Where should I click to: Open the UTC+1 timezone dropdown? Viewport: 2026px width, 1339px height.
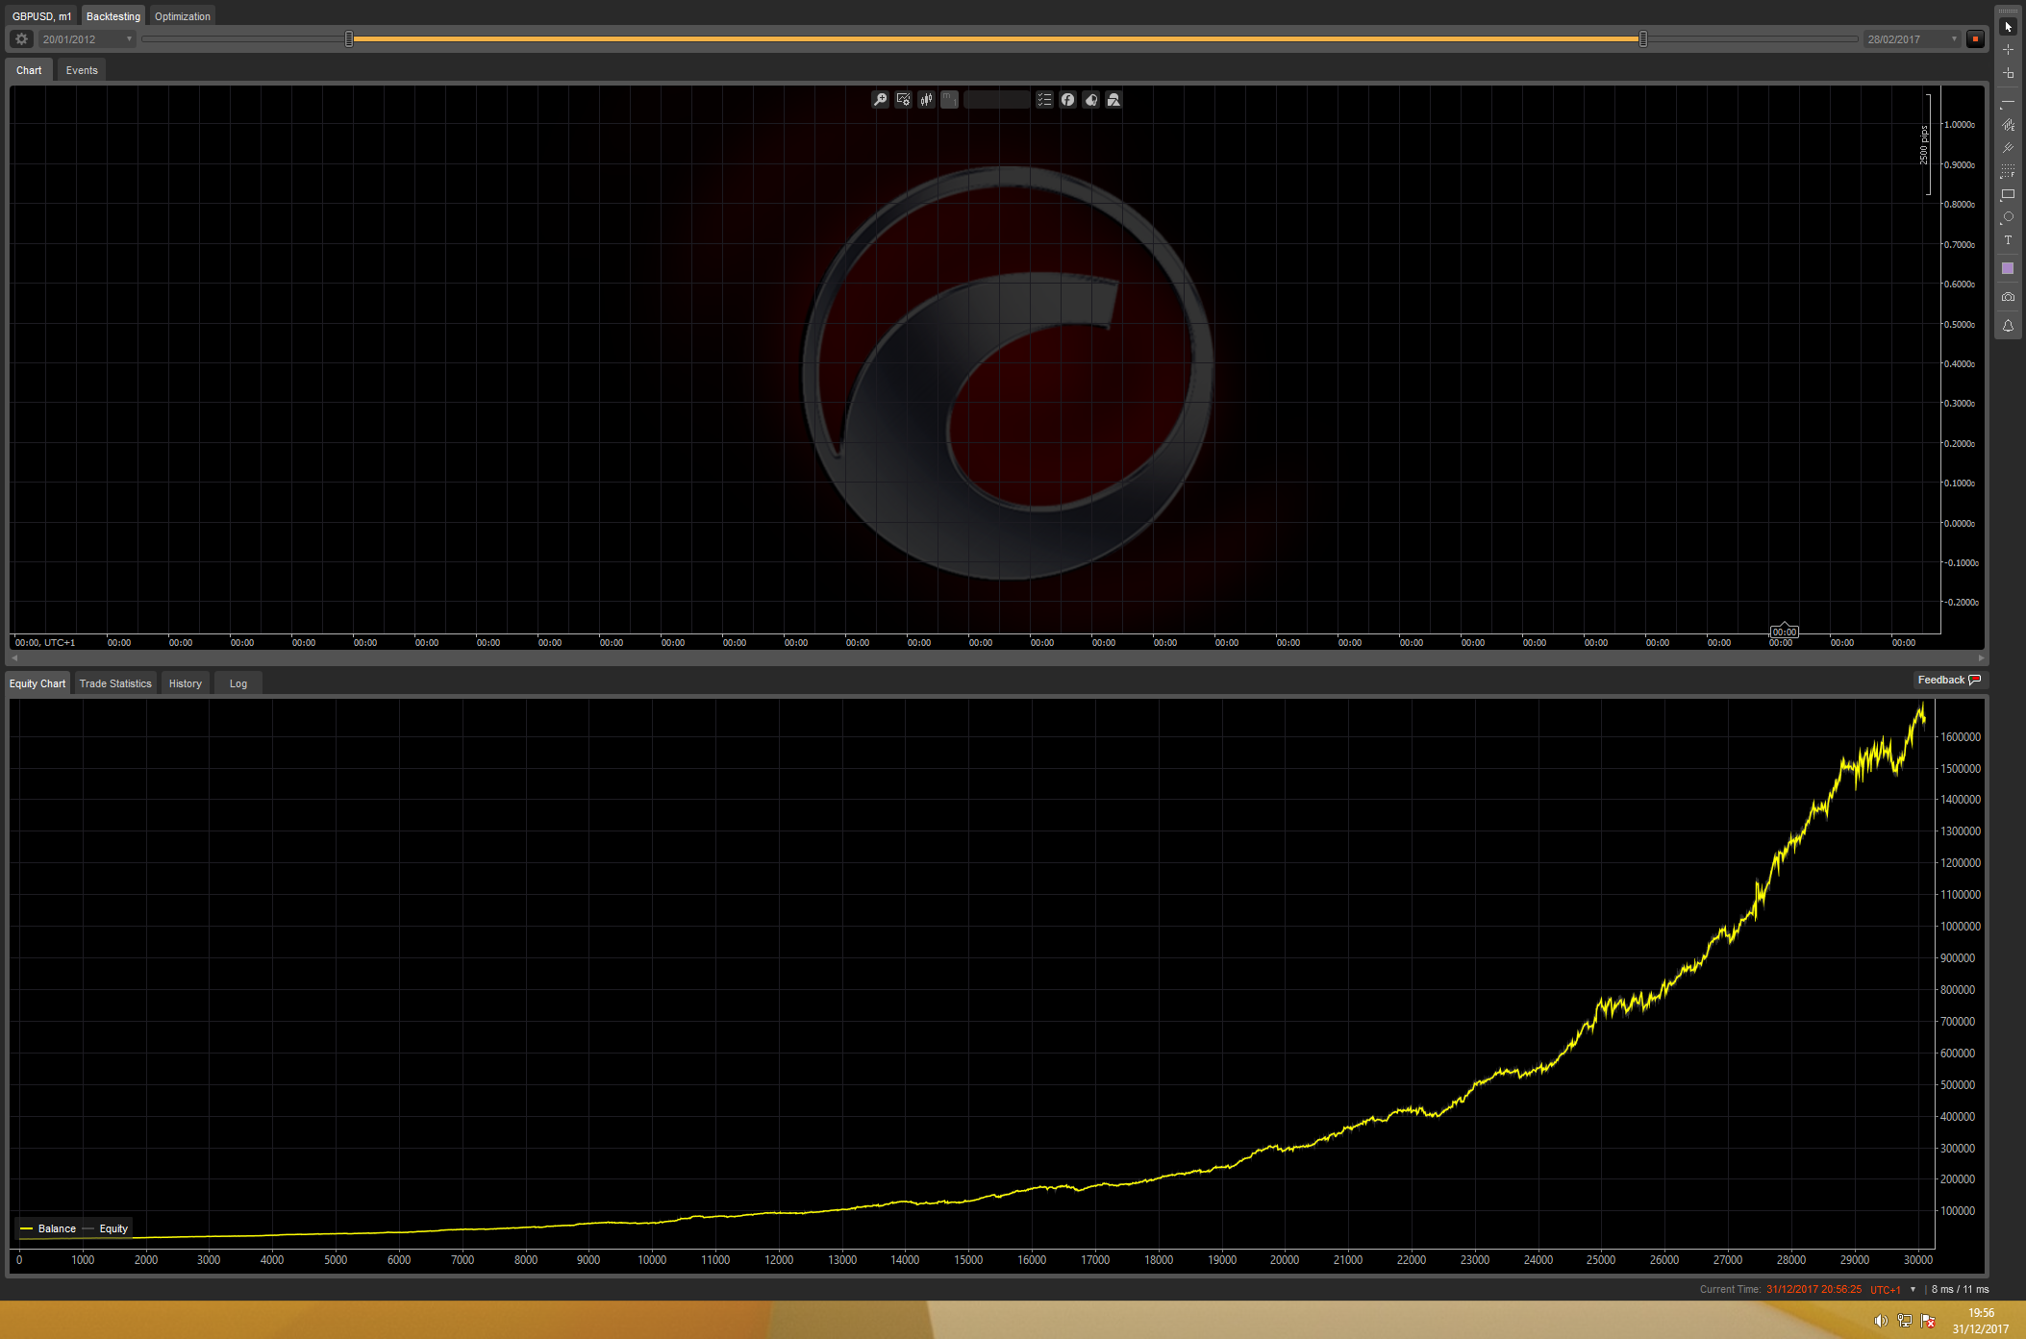(1893, 1290)
